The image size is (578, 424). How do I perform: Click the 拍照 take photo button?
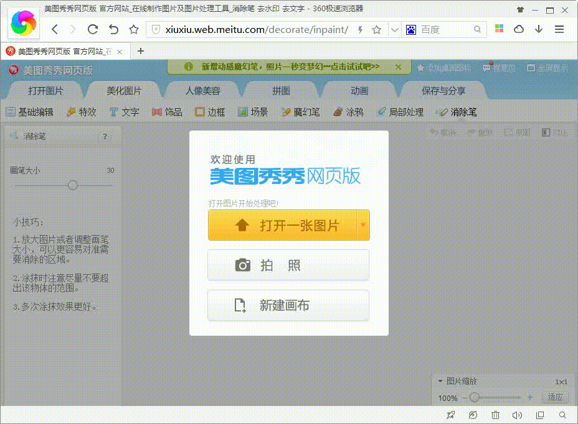coord(288,265)
